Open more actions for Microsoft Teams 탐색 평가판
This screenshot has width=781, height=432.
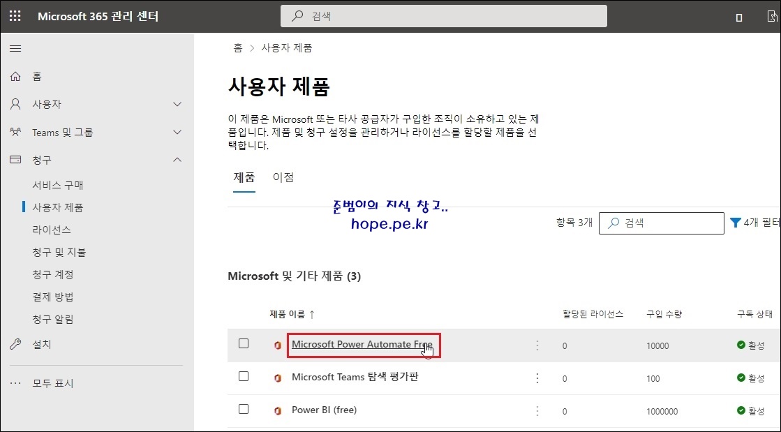[x=537, y=378]
